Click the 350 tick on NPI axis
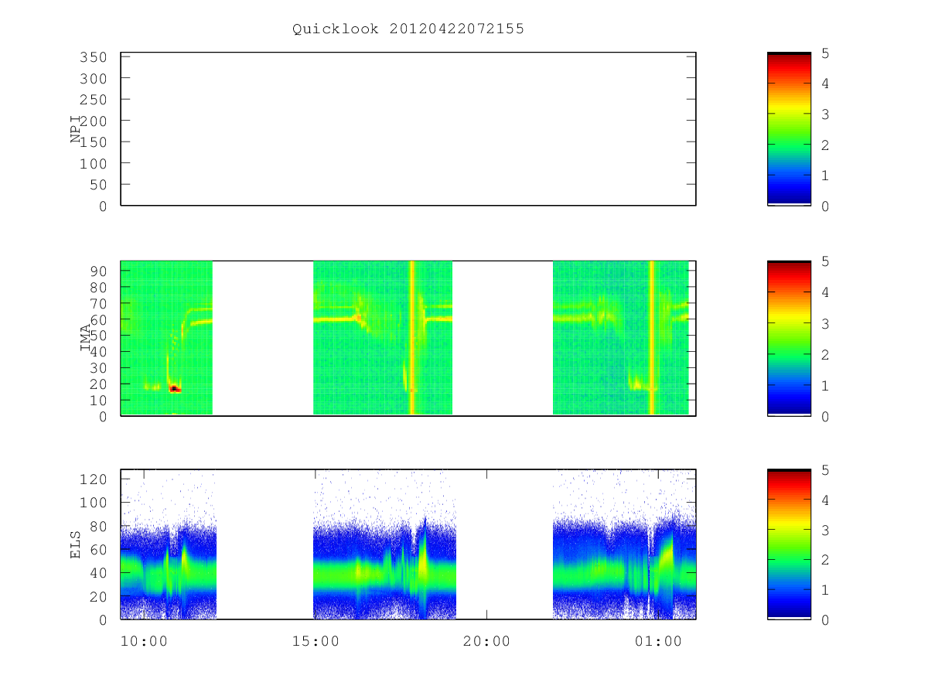The height and width of the screenshot is (696, 928). tap(94, 57)
